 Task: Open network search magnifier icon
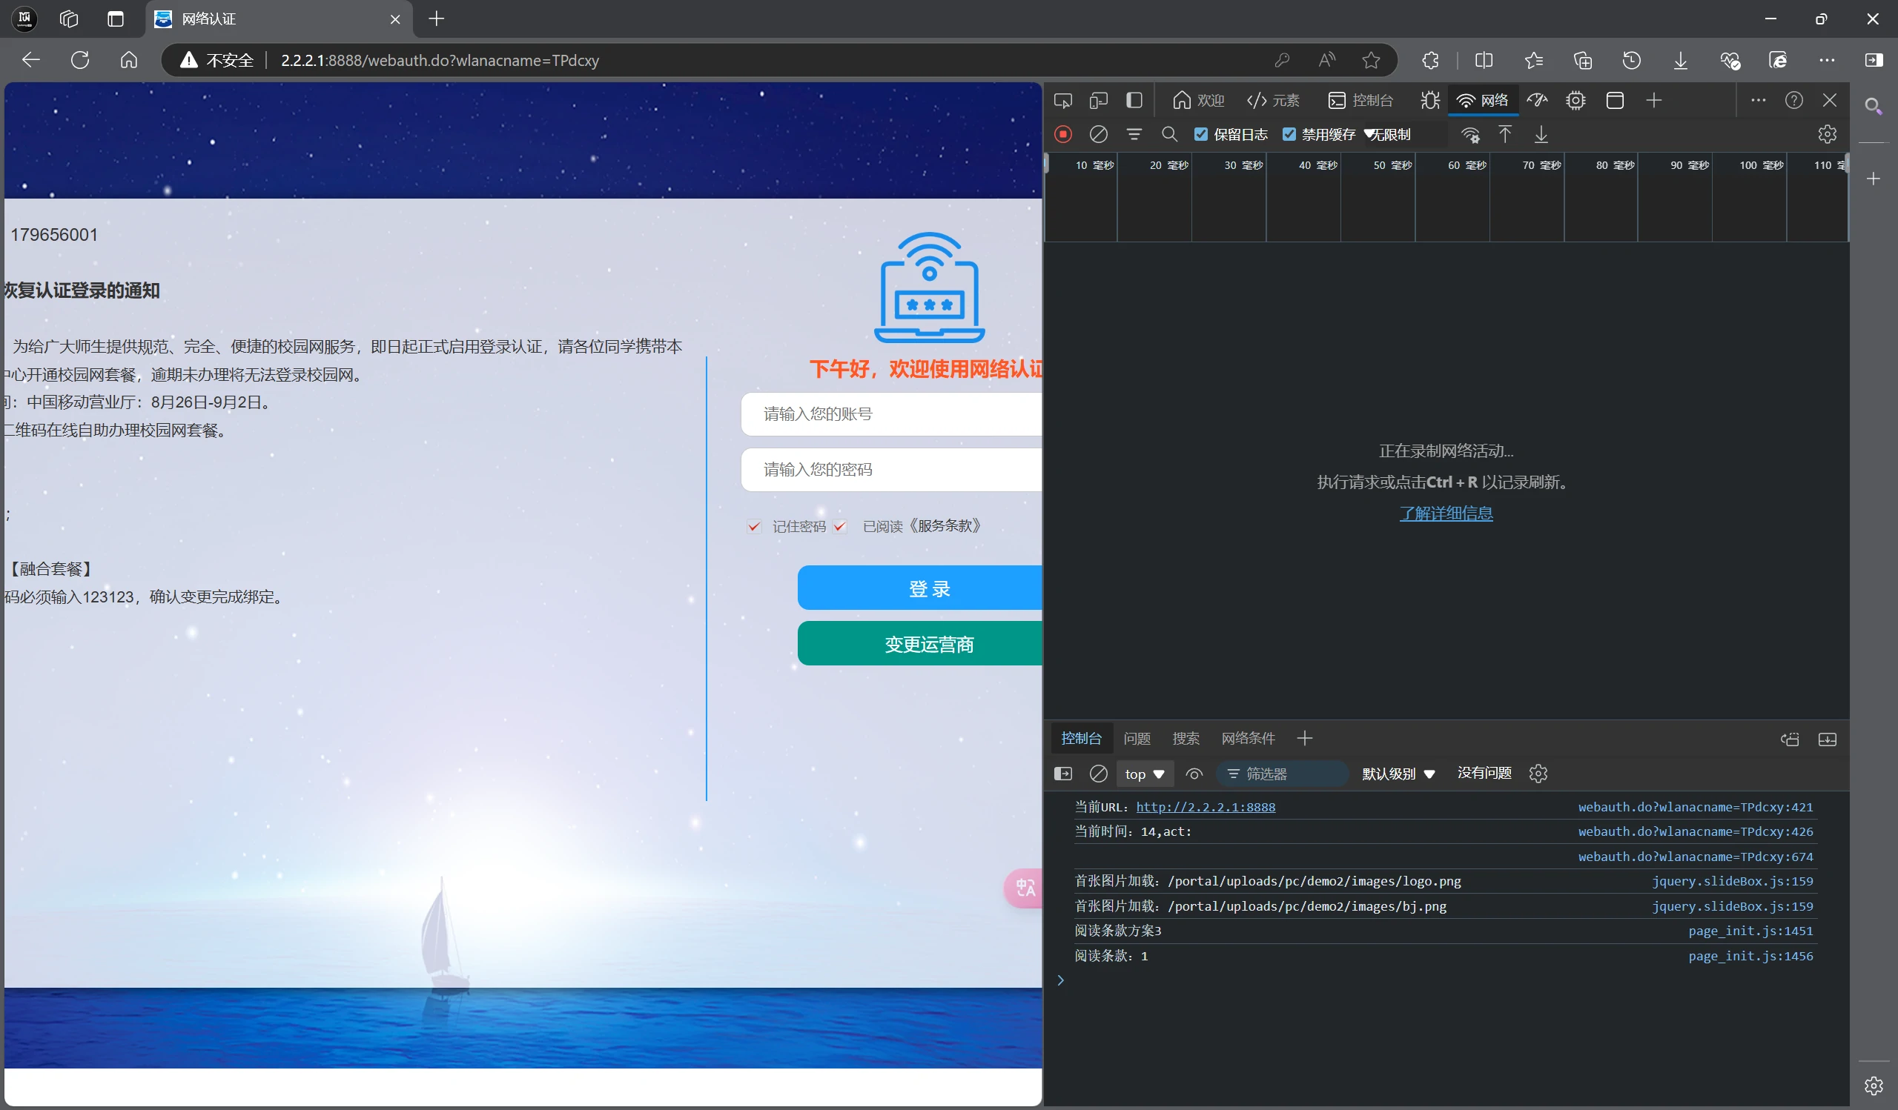[x=1169, y=134]
